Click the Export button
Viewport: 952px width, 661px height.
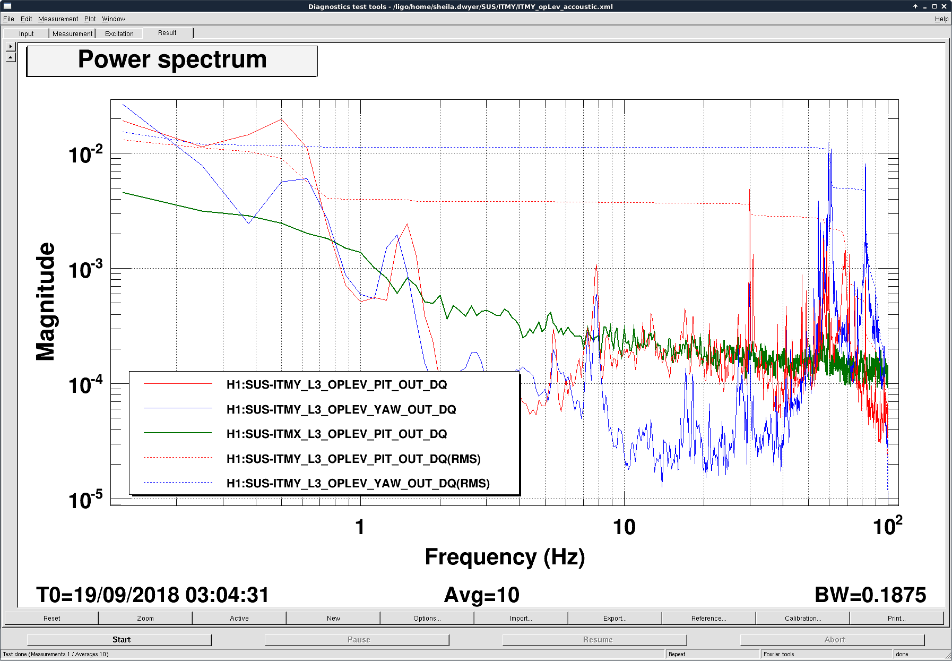click(x=615, y=618)
